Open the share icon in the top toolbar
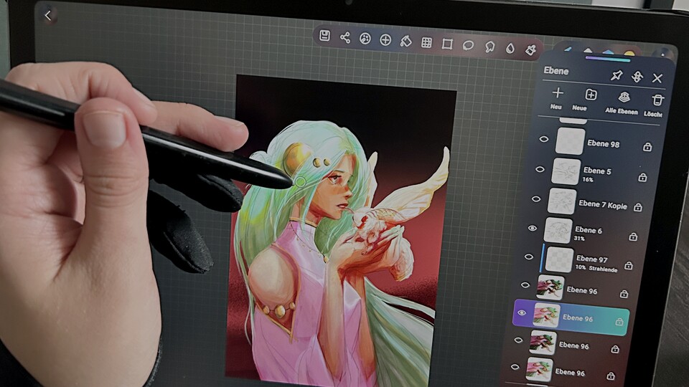The height and width of the screenshot is (387, 689). [345, 38]
